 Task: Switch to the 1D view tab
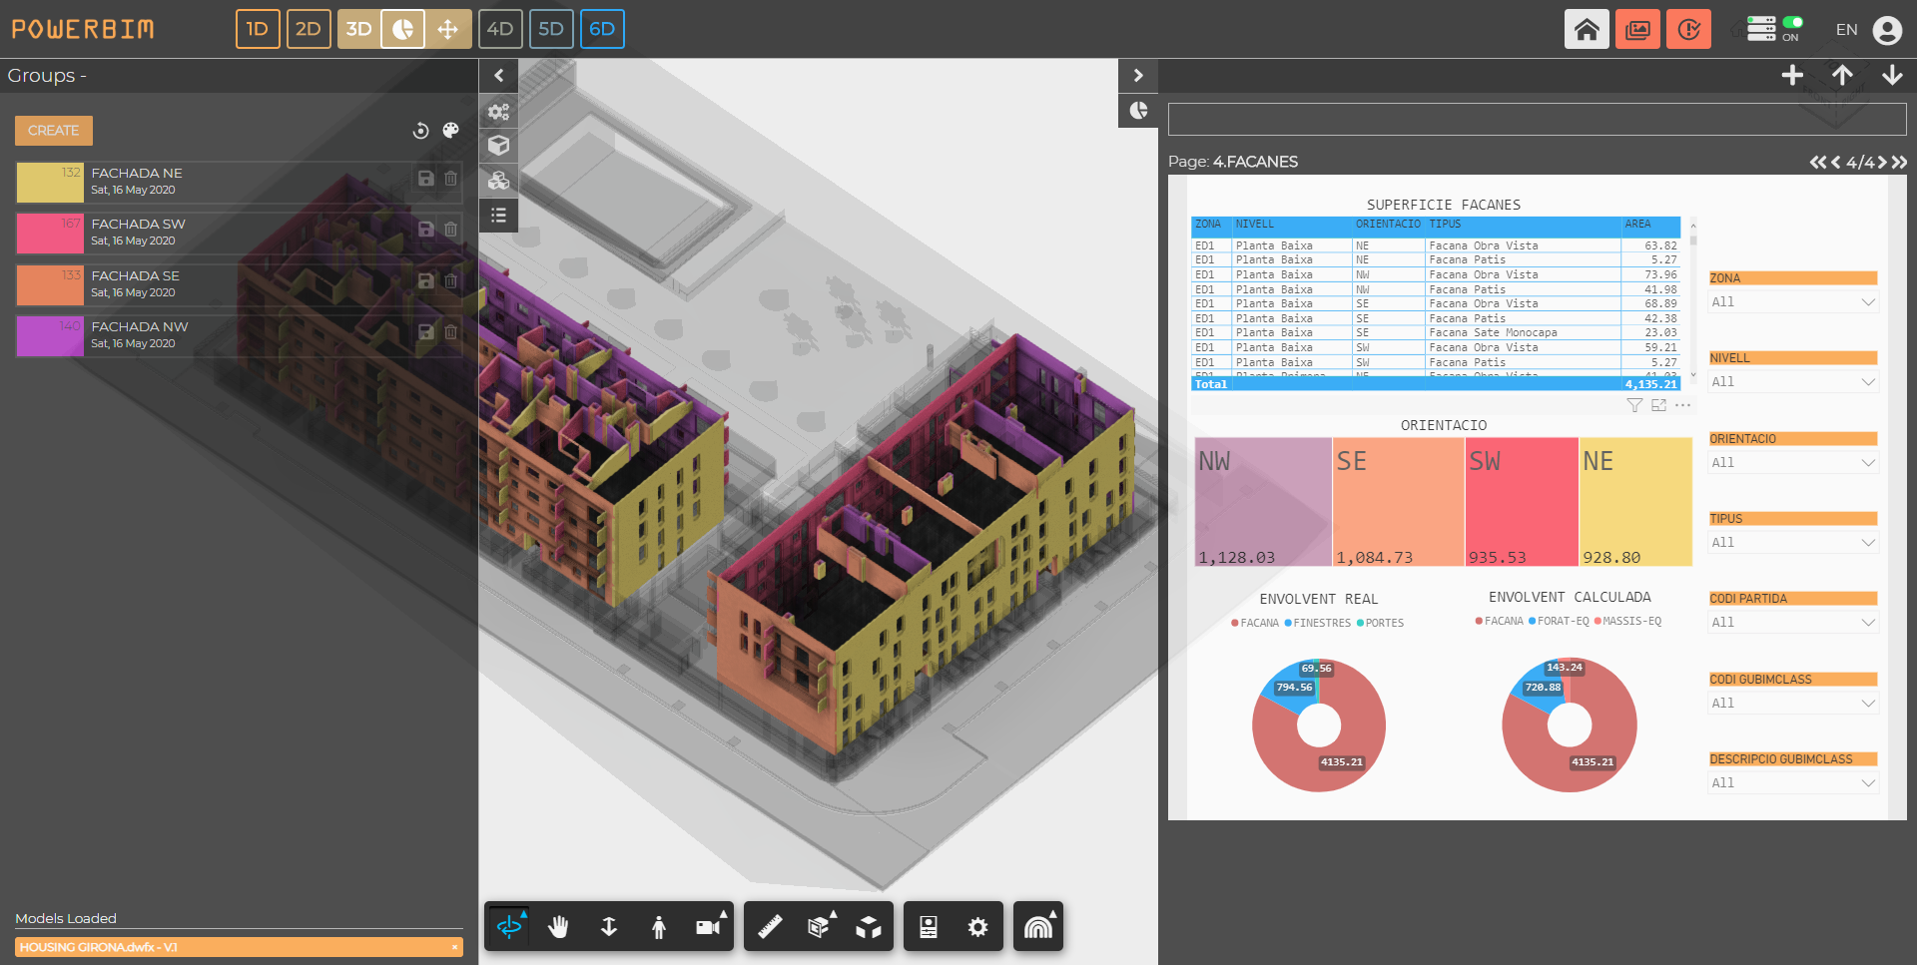258,29
